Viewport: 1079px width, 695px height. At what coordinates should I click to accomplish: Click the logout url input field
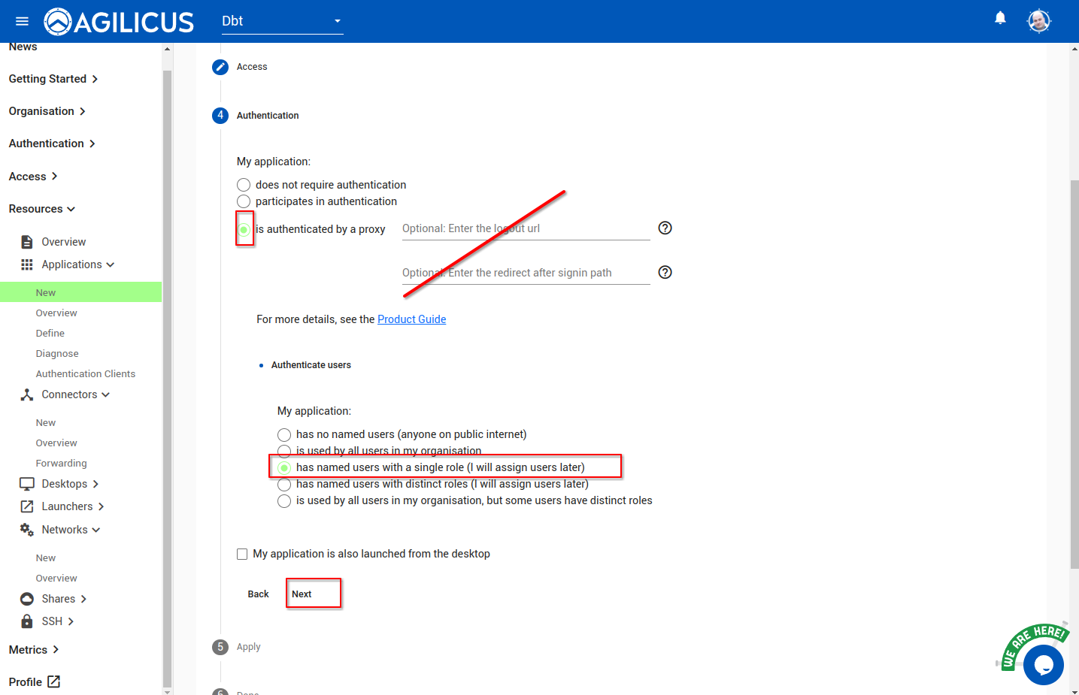click(526, 229)
